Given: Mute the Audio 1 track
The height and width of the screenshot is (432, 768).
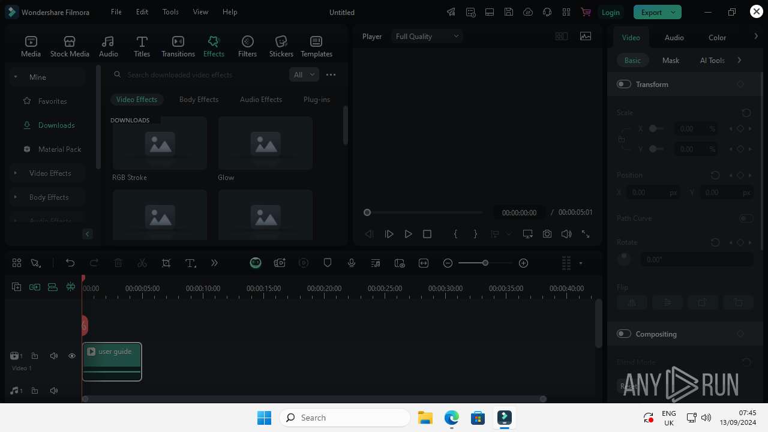Looking at the screenshot, I should coord(54,391).
